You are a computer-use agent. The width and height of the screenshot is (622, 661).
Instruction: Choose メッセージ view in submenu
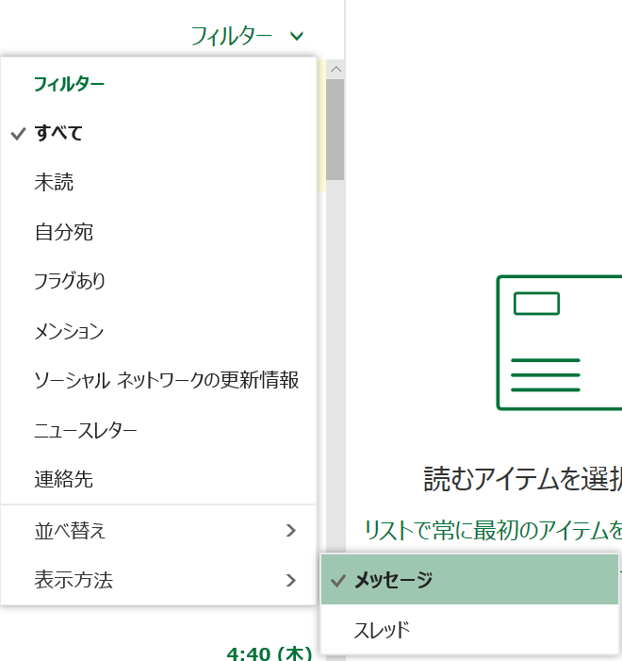[x=469, y=580]
